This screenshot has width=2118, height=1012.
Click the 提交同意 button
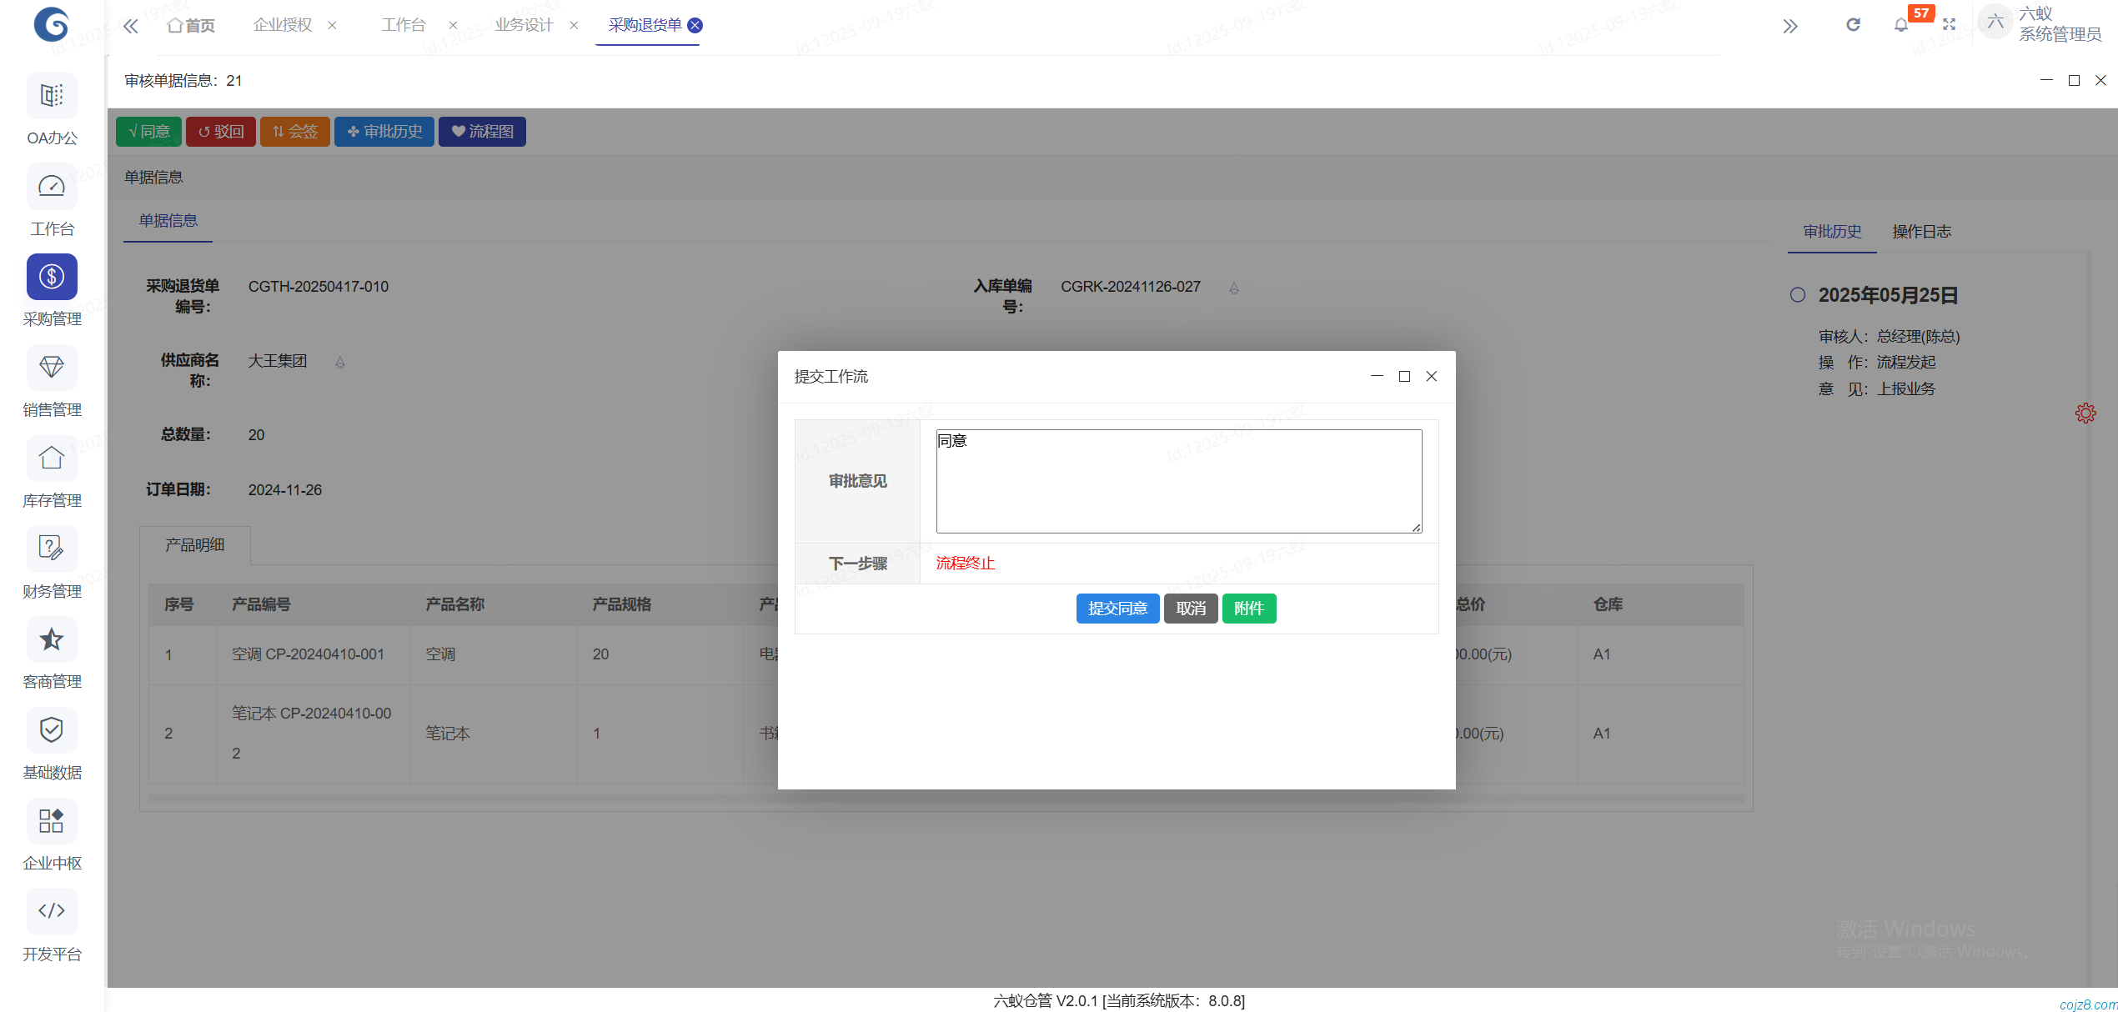1117,609
